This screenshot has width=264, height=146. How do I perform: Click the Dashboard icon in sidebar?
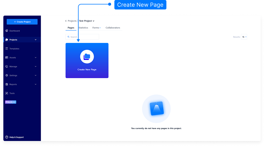click(x=7, y=31)
